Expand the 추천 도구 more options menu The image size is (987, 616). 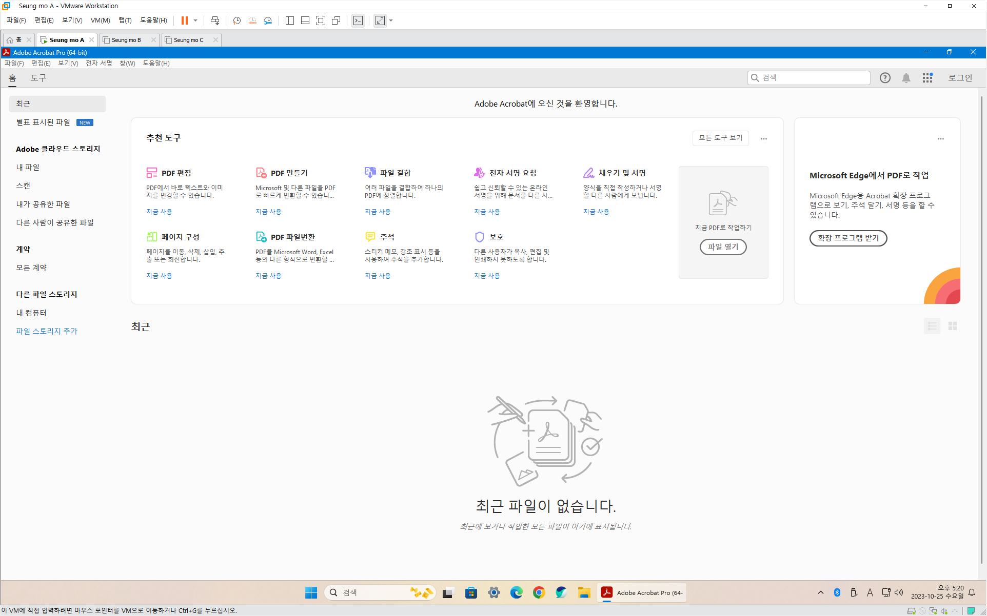[x=764, y=139]
